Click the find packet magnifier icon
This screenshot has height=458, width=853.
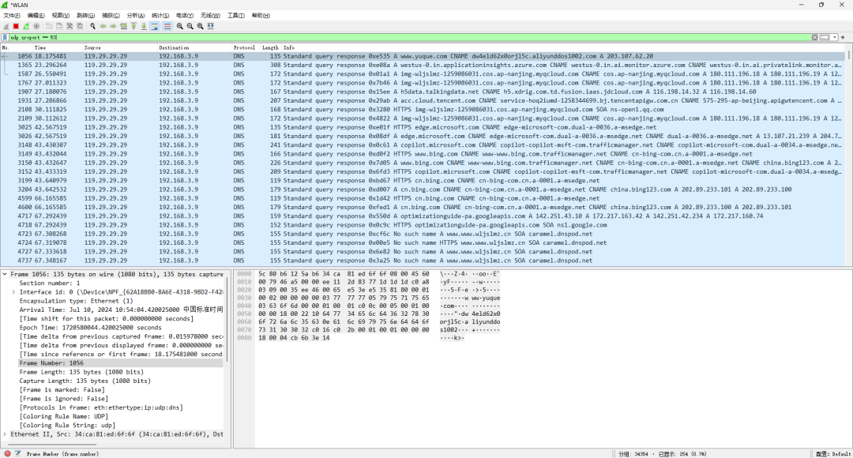point(93,26)
